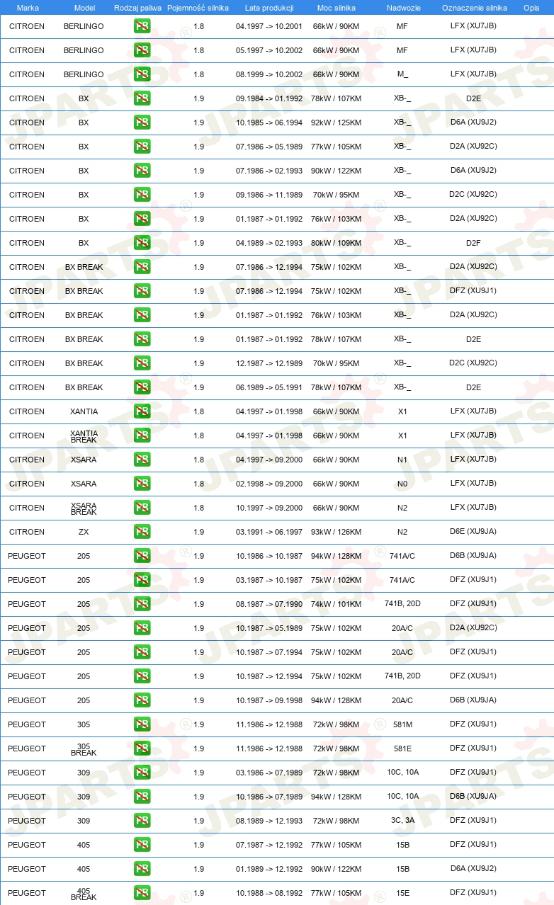554x905 pixels.
Task: Click power value 74kW / 101KM
Action: (336, 604)
